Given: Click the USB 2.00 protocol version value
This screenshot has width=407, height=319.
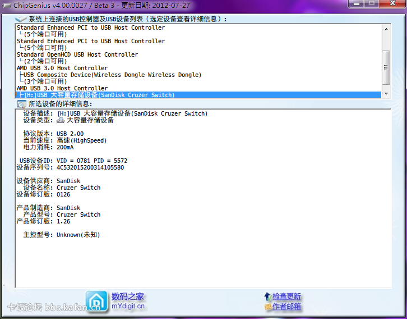Looking at the screenshot, I should coord(70,134).
